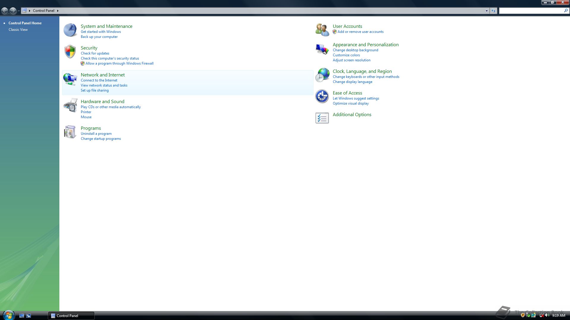
Task: Select Control Panel Home in sidebar
Action: [x=25, y=23]
